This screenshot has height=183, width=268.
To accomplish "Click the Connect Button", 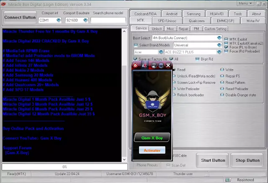I will pyautogui.click(x=20, y=18).
